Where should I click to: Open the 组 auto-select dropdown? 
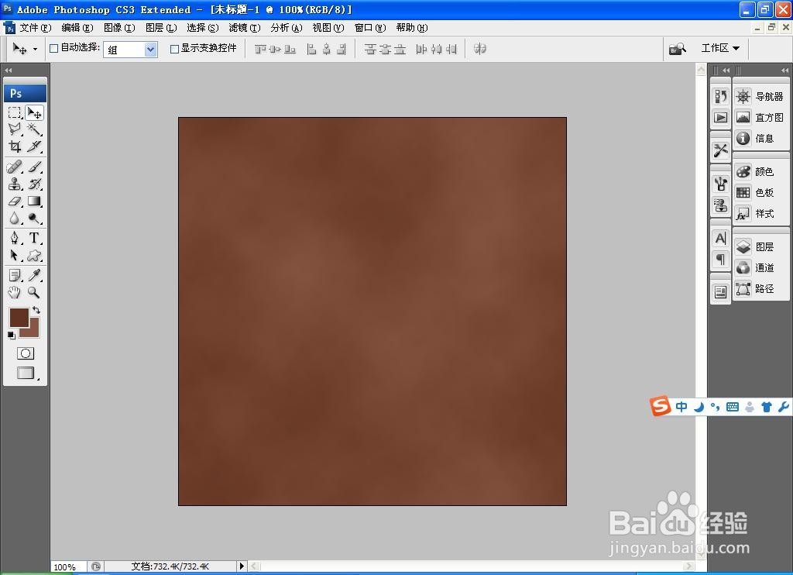130,49
